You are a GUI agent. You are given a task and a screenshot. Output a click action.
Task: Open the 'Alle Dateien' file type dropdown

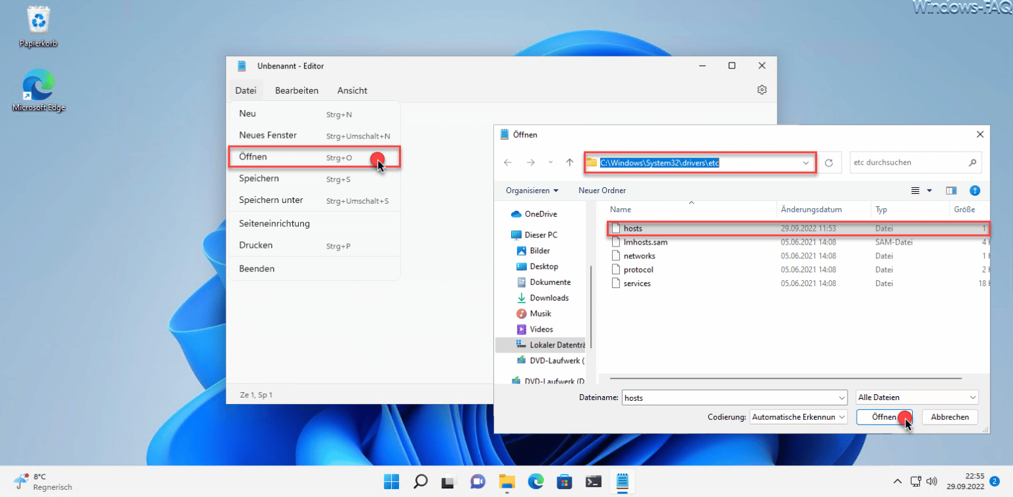[916, 397]
